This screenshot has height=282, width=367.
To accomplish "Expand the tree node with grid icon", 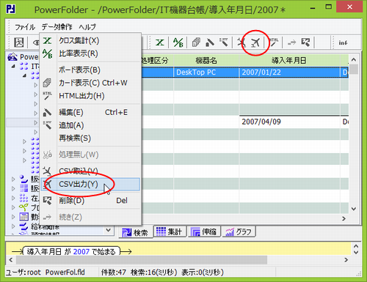I will coord(13,188).
